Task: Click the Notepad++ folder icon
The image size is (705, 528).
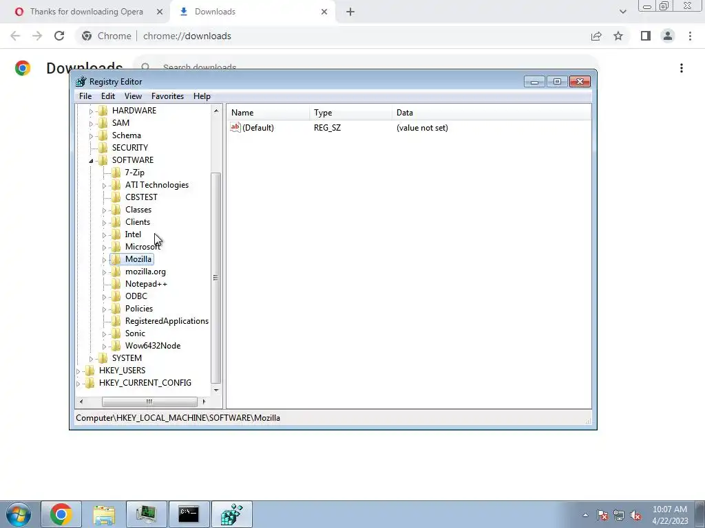Action: (116, 284)
